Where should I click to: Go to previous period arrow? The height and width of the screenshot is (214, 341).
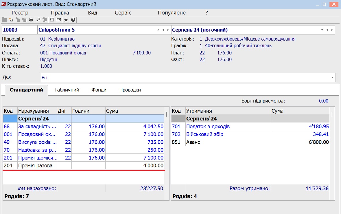point(327,30)
